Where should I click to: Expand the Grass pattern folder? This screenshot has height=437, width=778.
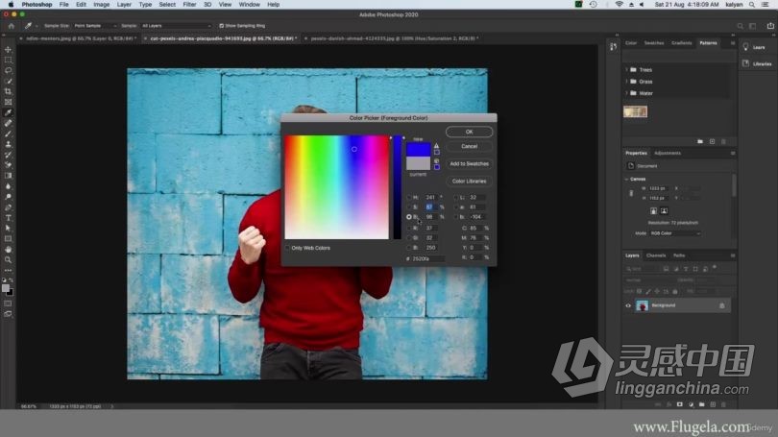click(x=626, y=82)
